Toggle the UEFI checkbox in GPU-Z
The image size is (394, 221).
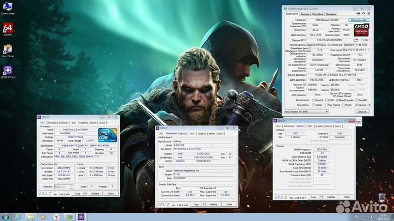(x=362, y=40)
